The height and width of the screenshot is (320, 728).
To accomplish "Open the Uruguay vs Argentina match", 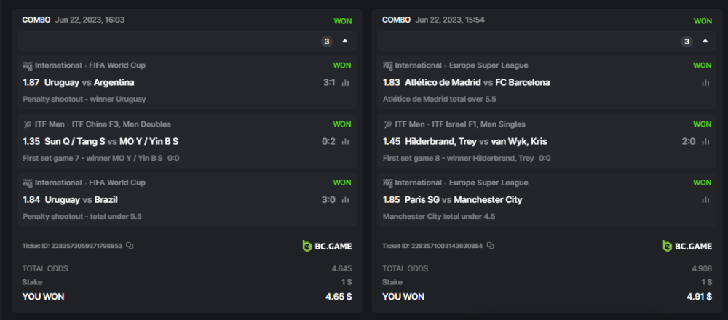I will click(x=89, y=83).
